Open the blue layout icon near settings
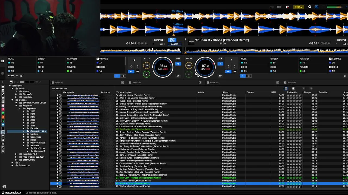The width and height of the screenshot is (348, 195). point(317,7)
